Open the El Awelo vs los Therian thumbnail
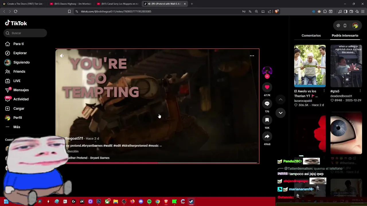 [310, 66]
